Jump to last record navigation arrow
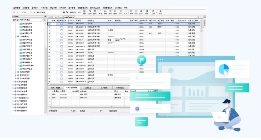261x140 pixels. [x=34, y=12]
